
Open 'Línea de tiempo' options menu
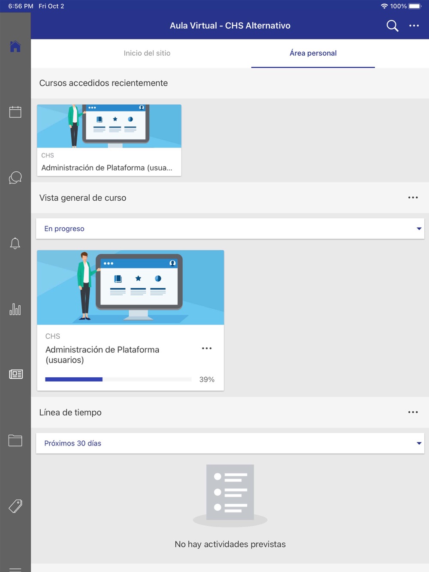tap(413, 412)
